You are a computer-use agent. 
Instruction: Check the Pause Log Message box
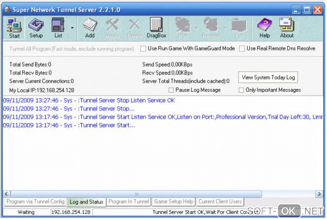click(x=171, y=90)
